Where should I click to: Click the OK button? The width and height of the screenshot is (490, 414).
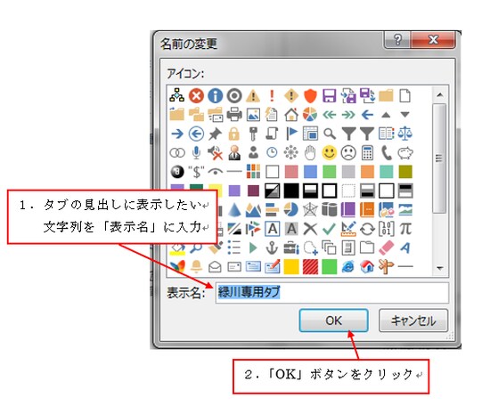tap(334, 321)
